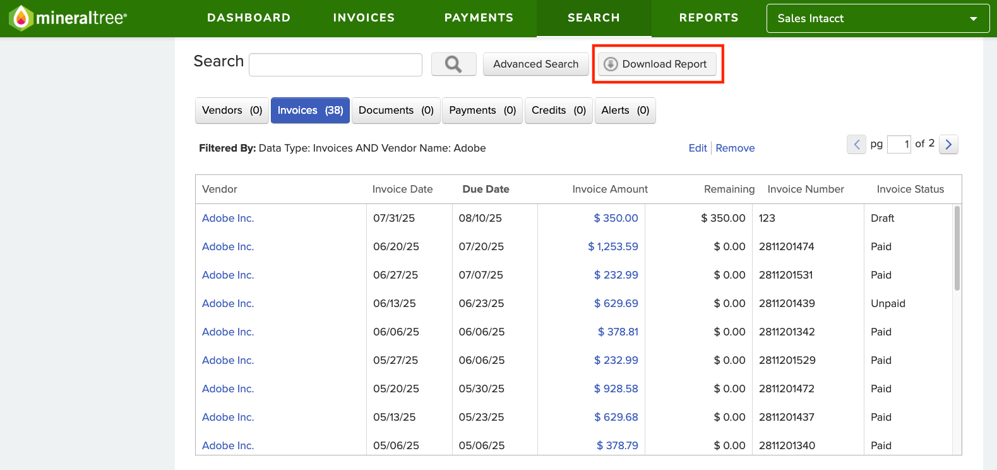Select the 07/20/25 due date cell
Viewport: 997px width, 470px height.
481,246
